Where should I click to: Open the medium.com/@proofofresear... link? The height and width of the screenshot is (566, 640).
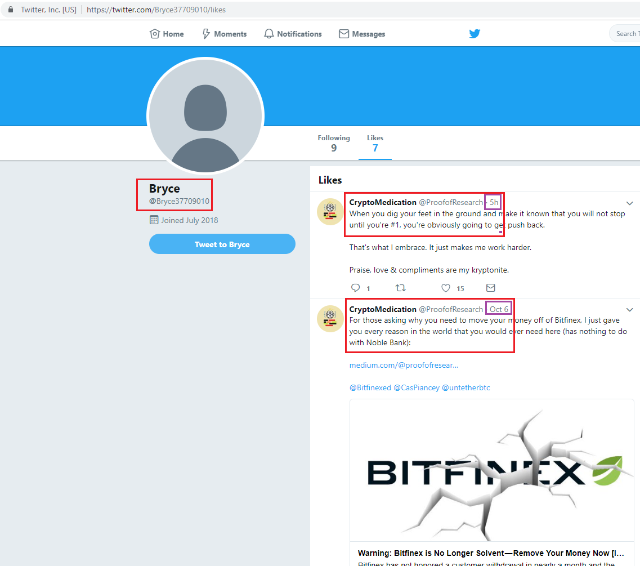(x=404, y=365)
